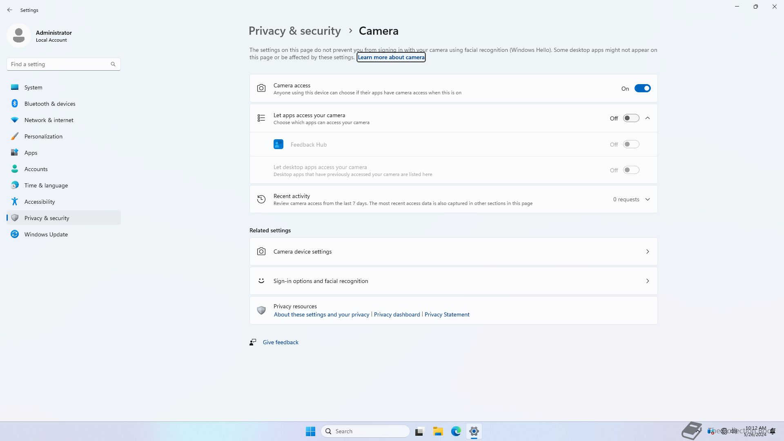Click the Privacy dashboard link
The image size is (784, 441).
397,315
